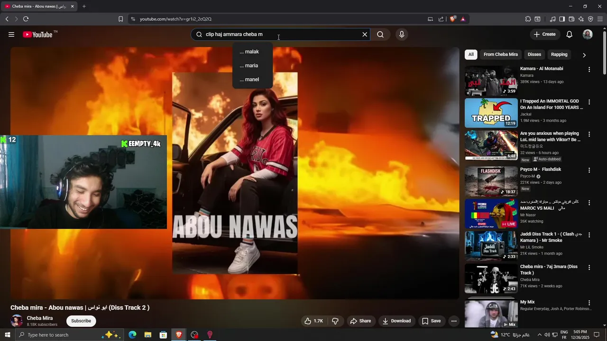Open the Brave Wallet icon
Image resolution: width=607 pixels, height=341 pixels.
pos(571,19)
